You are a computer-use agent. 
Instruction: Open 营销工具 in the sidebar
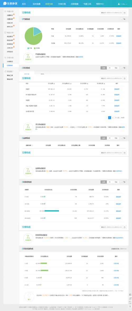tap(10, 75)
